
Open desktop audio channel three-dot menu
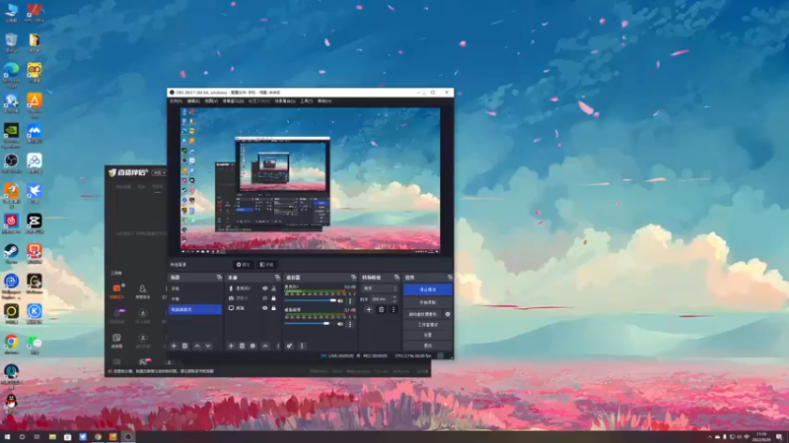(350, 324)
